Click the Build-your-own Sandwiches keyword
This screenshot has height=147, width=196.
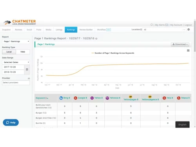click(44, 106)
